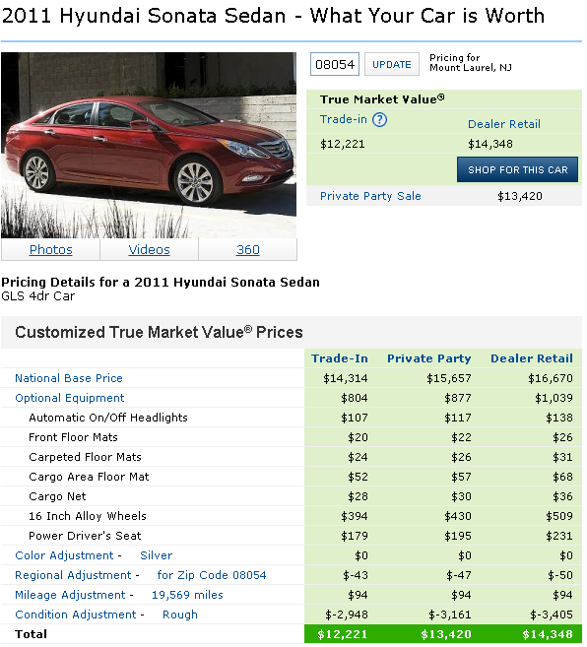Open the 360 view tab

247,249
